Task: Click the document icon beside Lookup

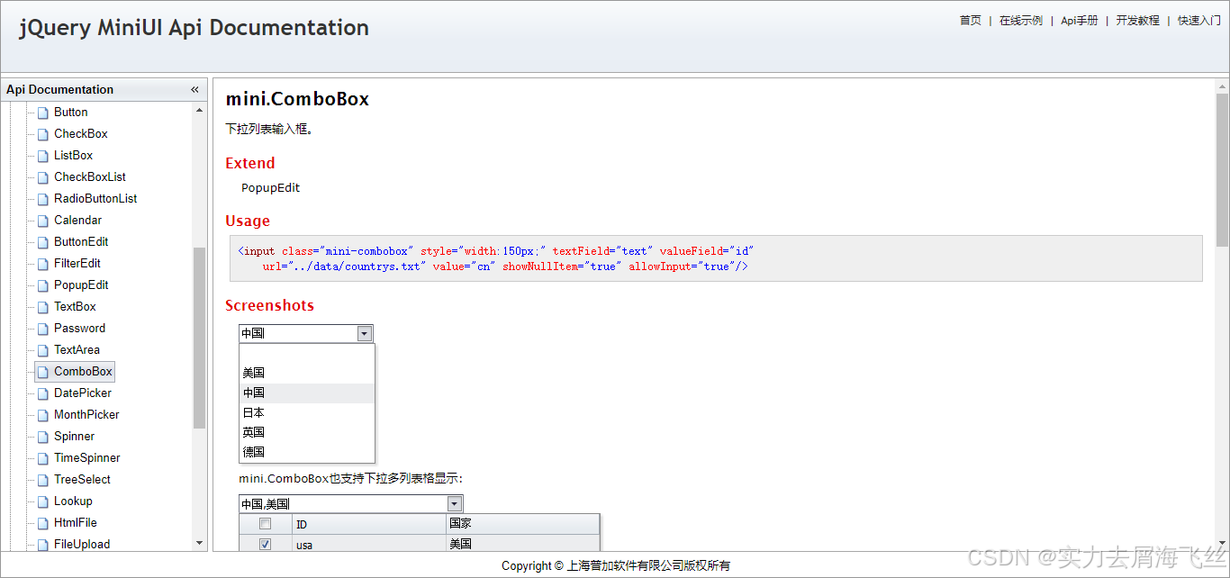Action: [x=42, y=501]
